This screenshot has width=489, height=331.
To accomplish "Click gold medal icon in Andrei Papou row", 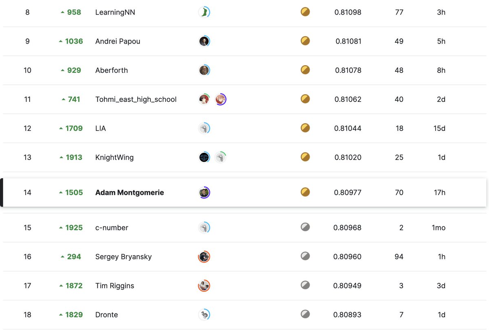I will tap(305, 41).
